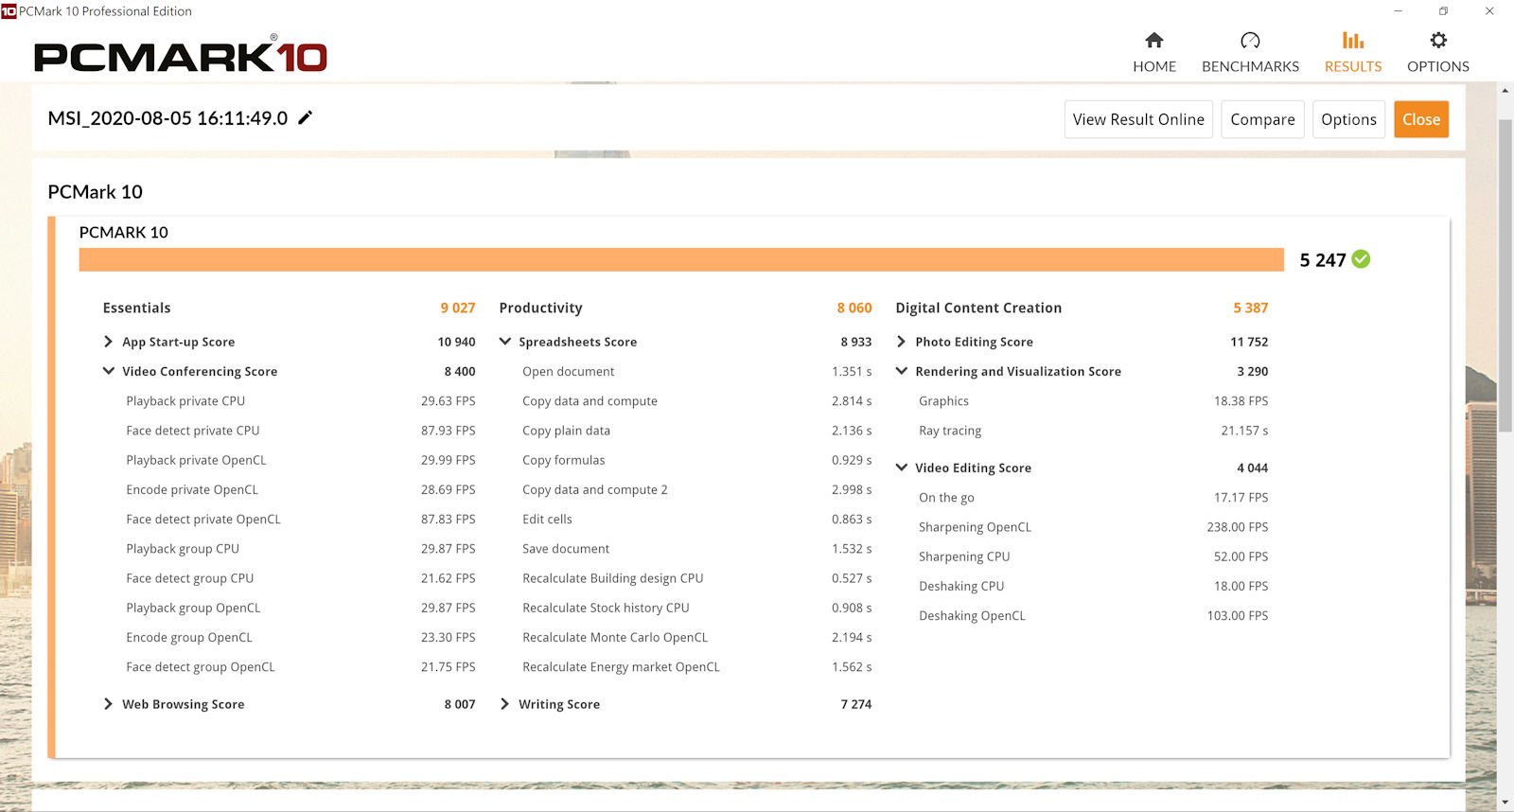Click Recalculate Building design CPU row

pos(697,578)
